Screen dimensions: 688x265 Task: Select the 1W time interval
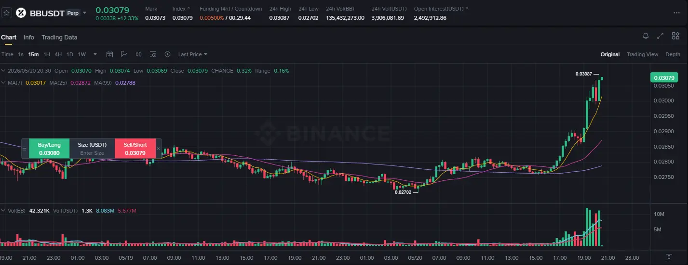(82, 54)
